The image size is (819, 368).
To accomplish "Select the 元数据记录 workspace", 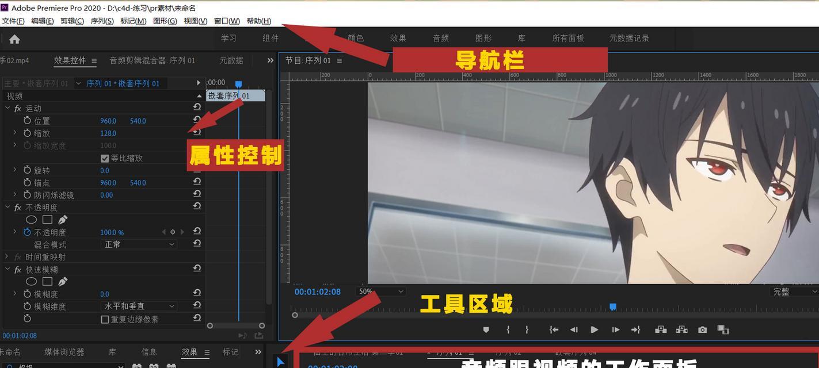I will pyautogui.click(x=629, y=38).
